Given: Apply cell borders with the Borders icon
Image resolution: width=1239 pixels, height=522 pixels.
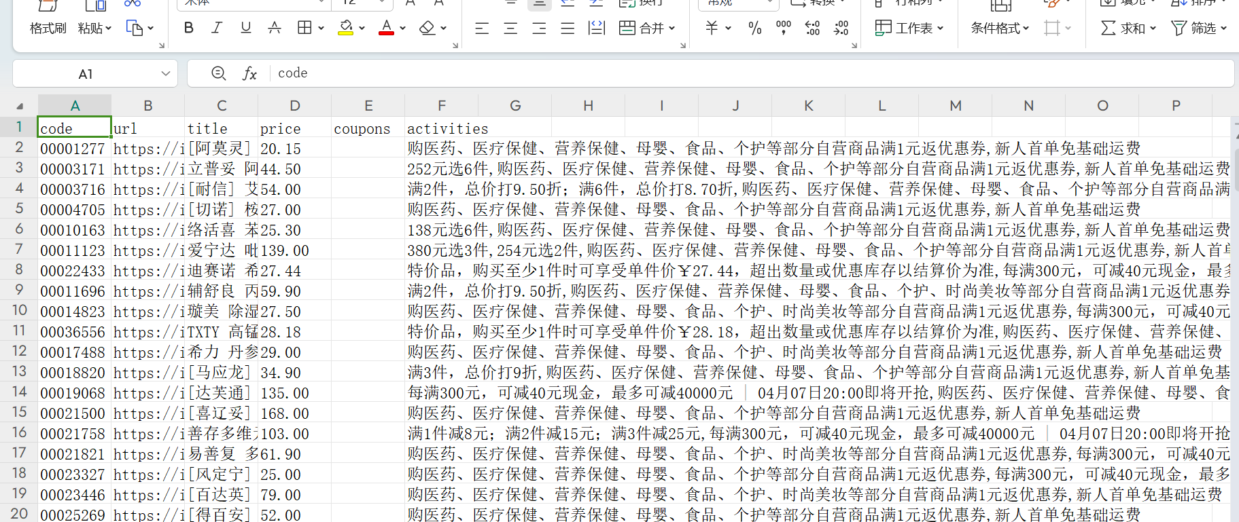Looking at the screenshot, I should coord(304,28).
